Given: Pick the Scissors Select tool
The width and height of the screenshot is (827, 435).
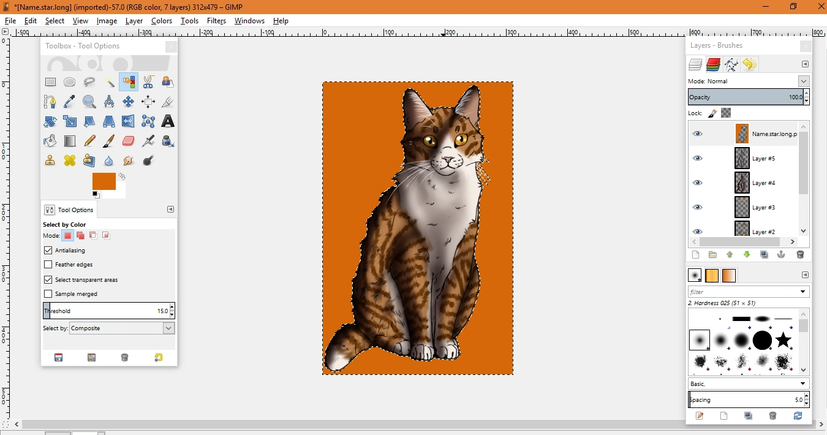Looking at the screenshot, I should click(148, 82).
